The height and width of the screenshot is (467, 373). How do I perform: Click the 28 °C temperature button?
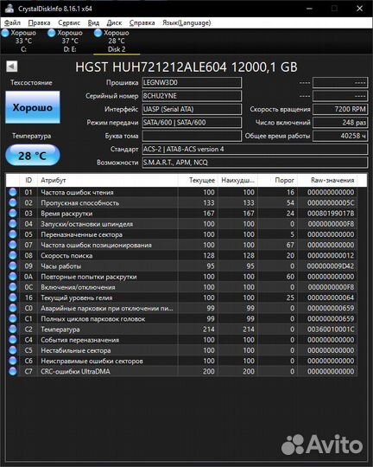click(33, 155)
